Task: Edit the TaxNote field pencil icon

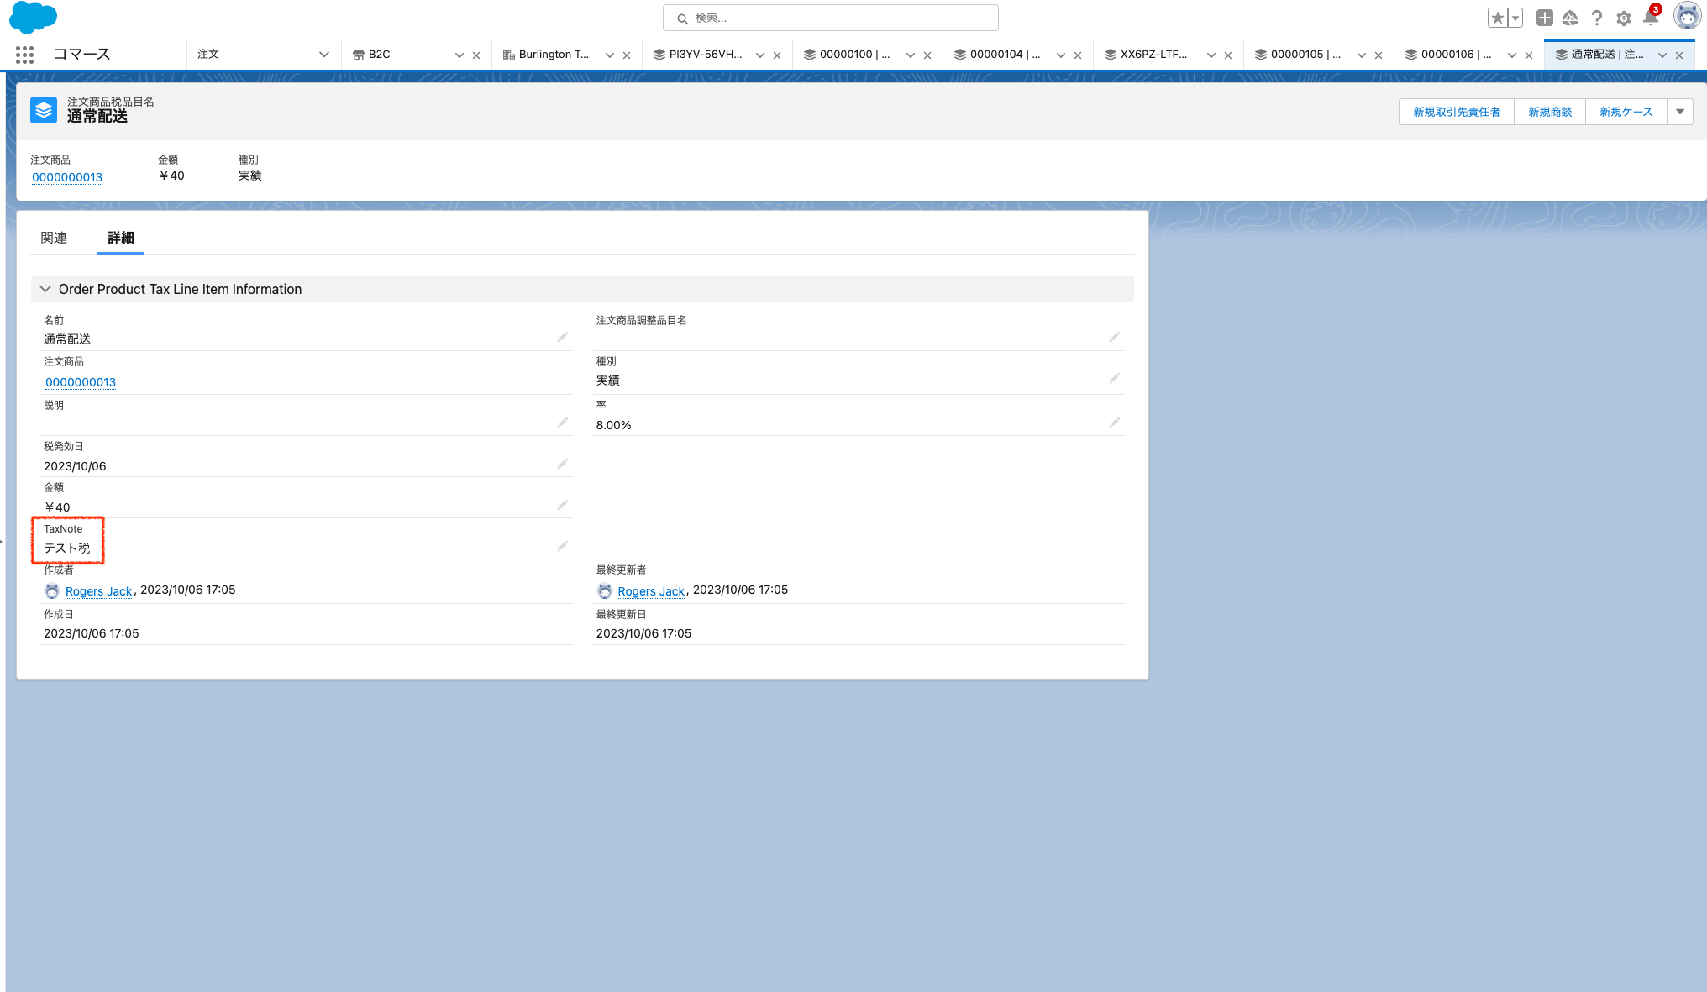Action: pyautogui.click(x=563, y=547)
